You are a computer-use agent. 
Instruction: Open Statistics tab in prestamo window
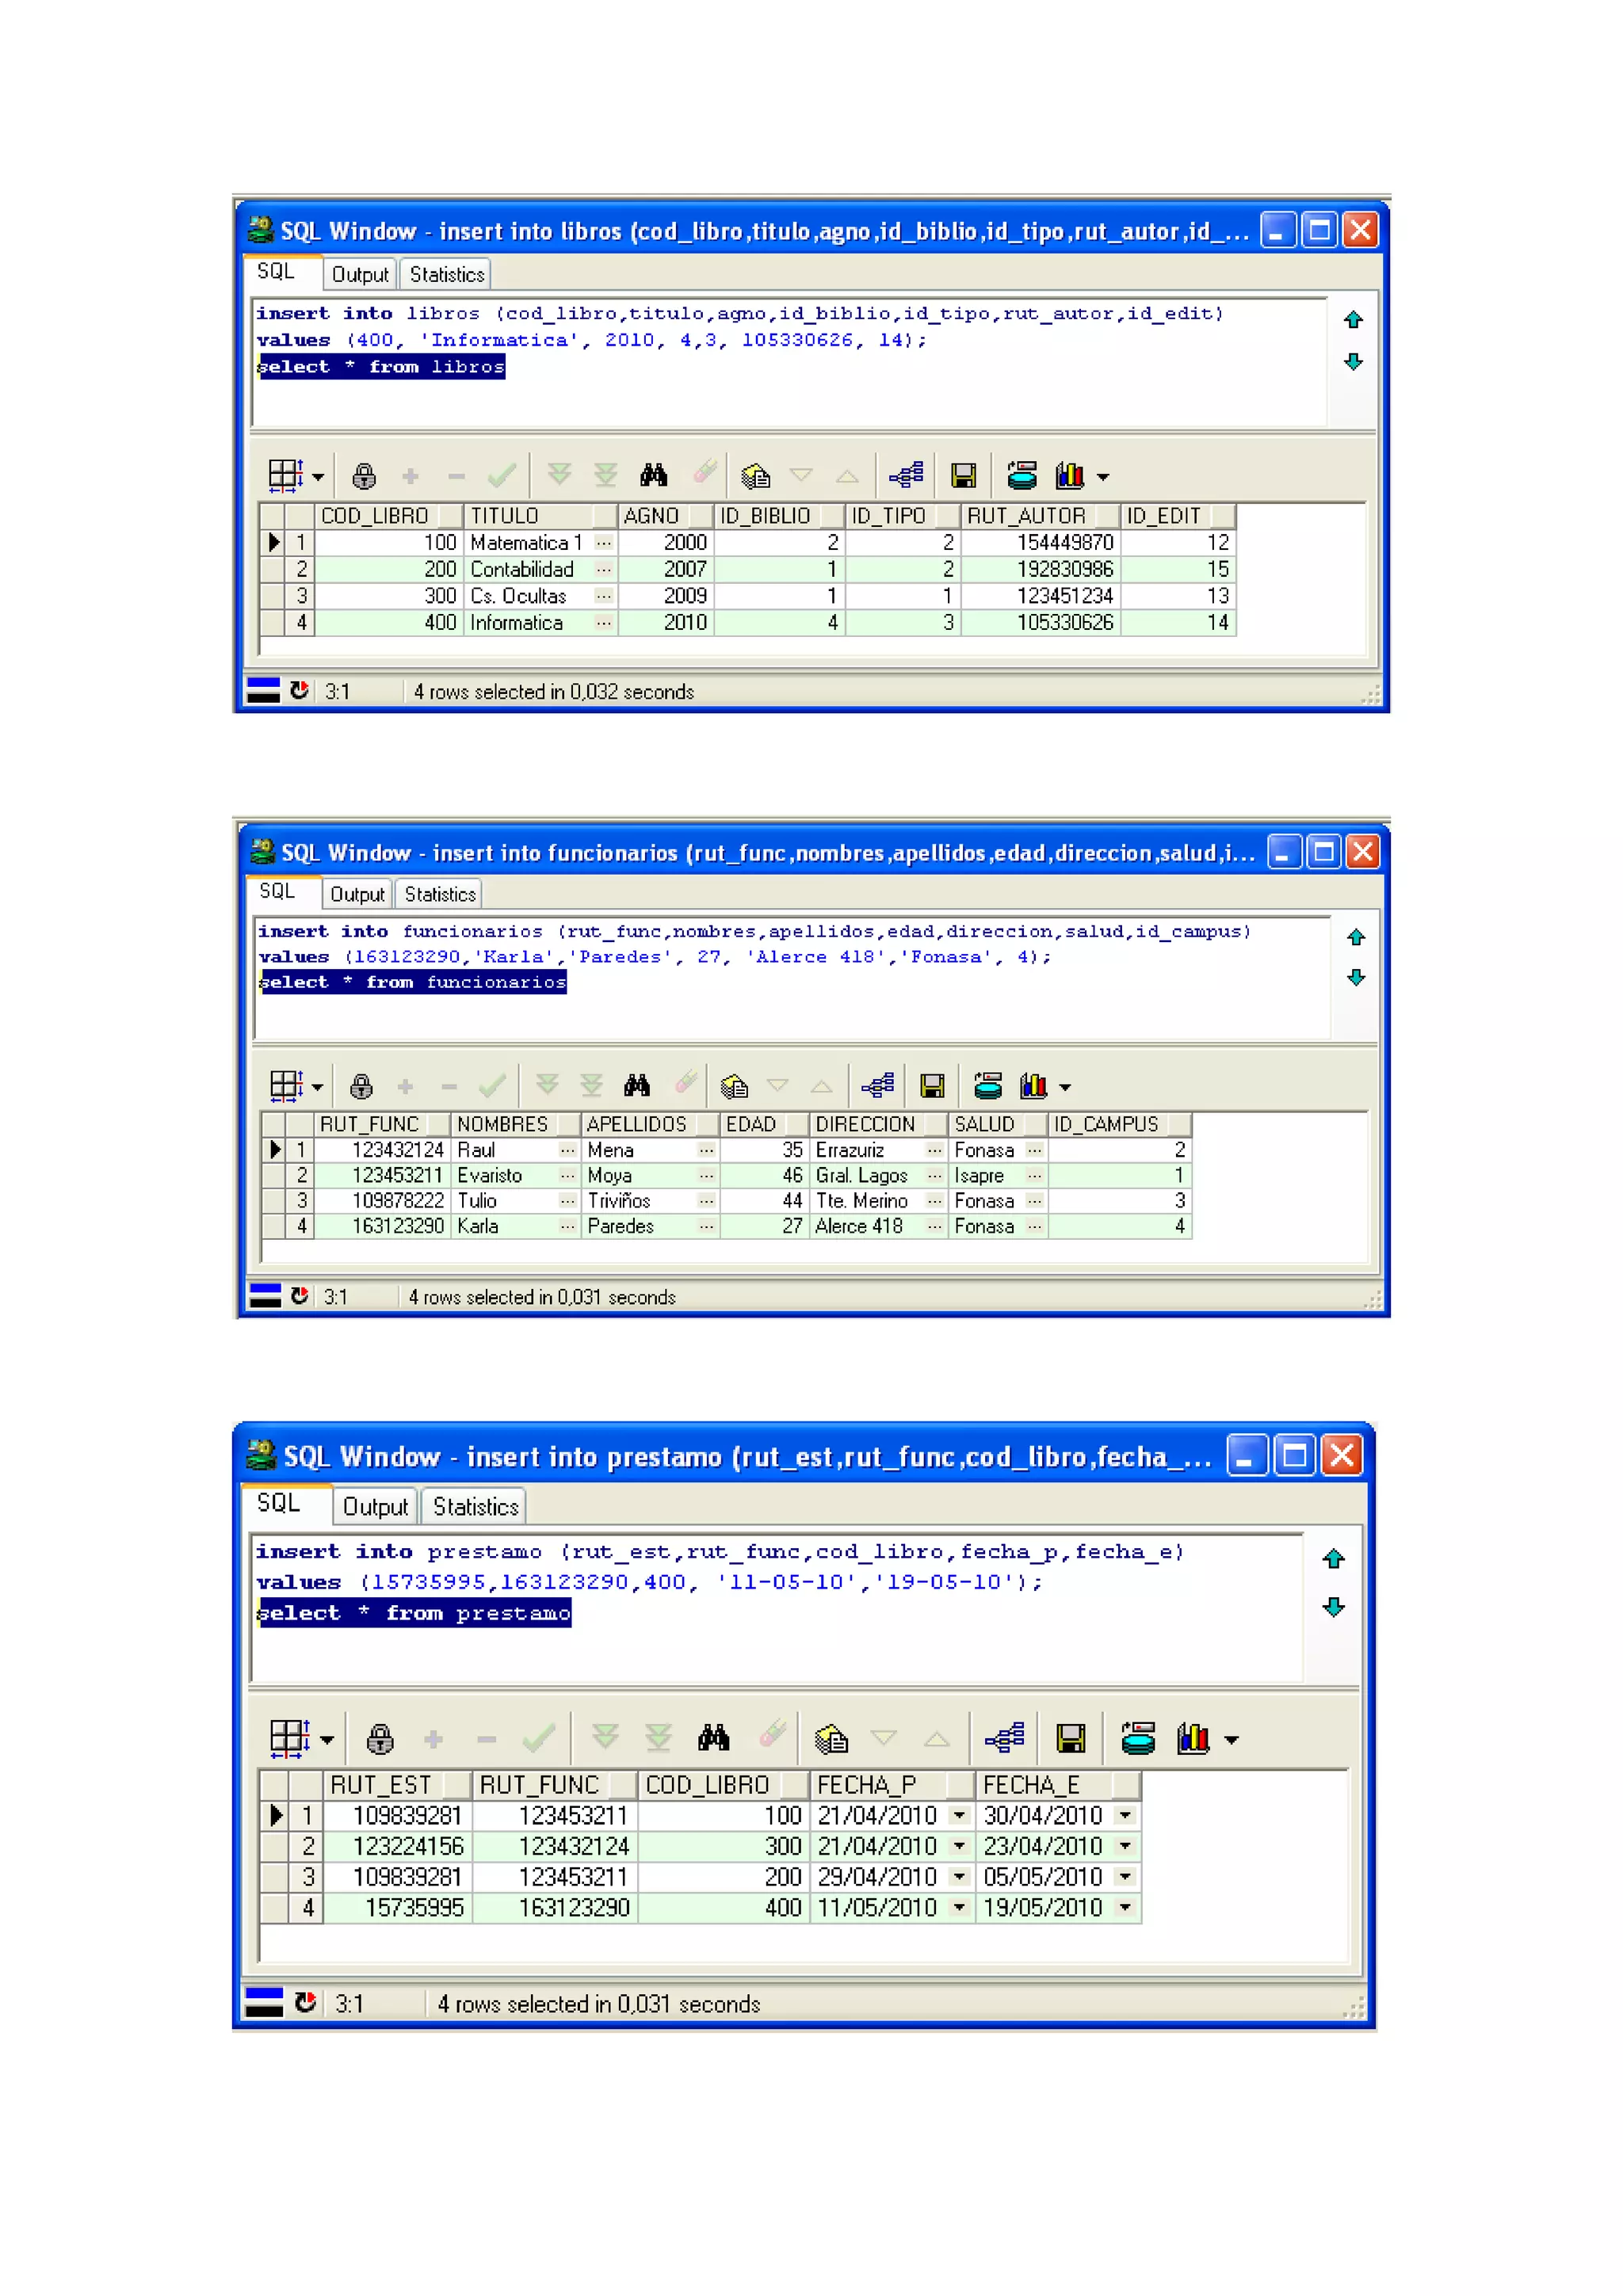[475, 1506]
